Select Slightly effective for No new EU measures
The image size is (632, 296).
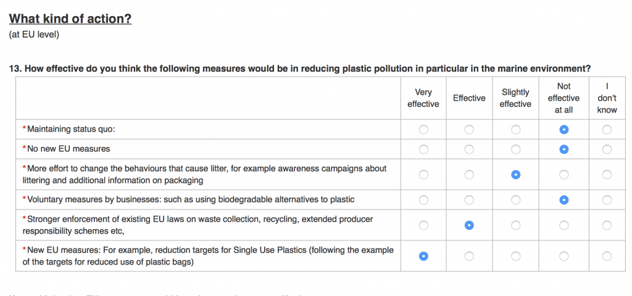(x=515, y=150)
